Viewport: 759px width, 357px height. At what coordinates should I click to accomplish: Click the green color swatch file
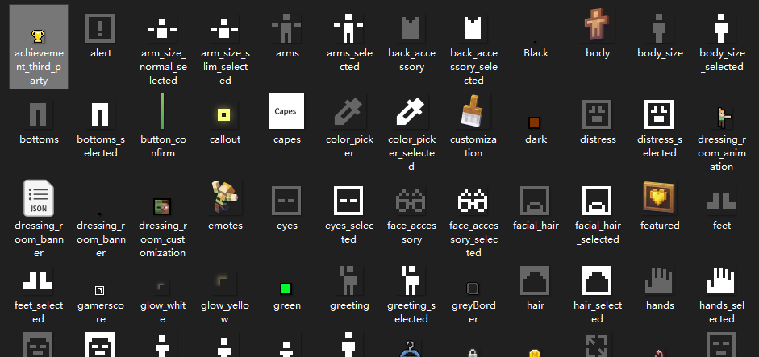pyautogui.click(x=286, y=288)
